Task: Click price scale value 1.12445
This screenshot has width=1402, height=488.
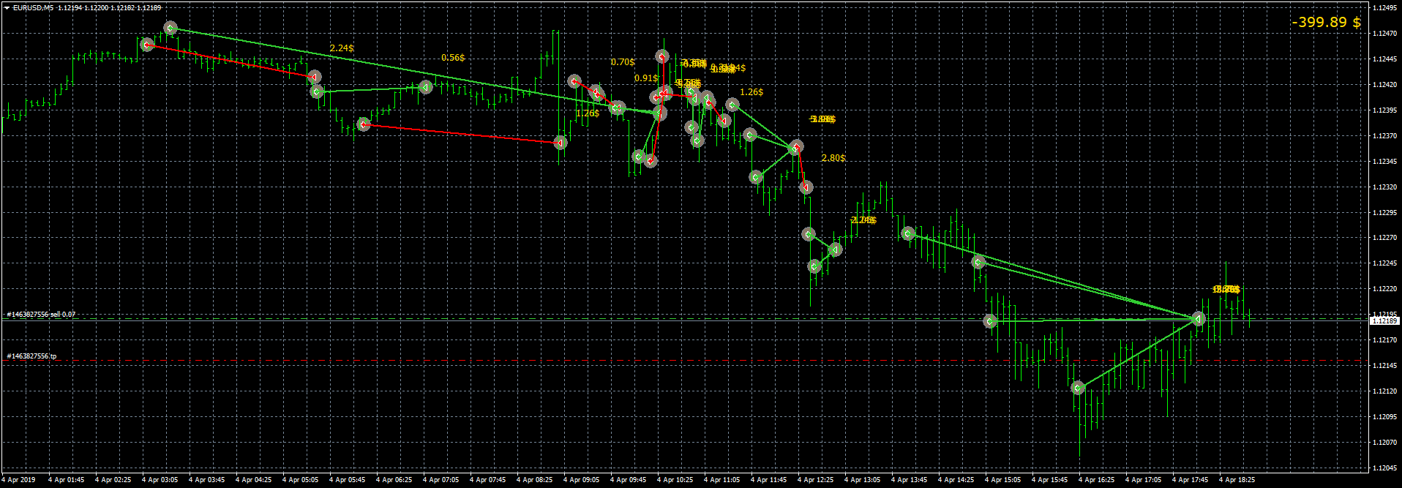Action: point(1384,59)
